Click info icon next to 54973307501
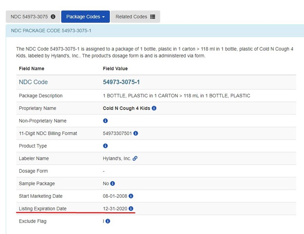 135,133
